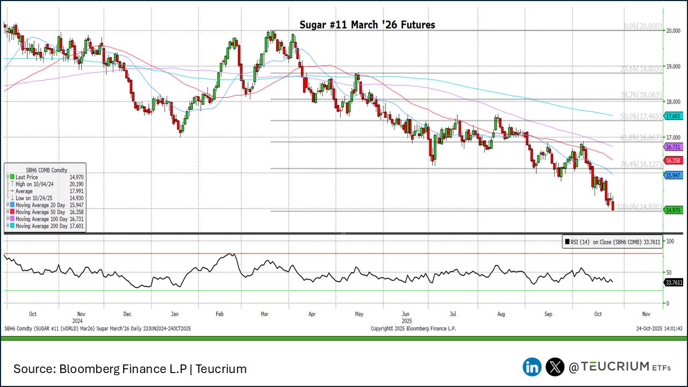This screenshot has height=387, width=688.
Task: Click the High marker glyph in the legend
Action: coord(12,184)
